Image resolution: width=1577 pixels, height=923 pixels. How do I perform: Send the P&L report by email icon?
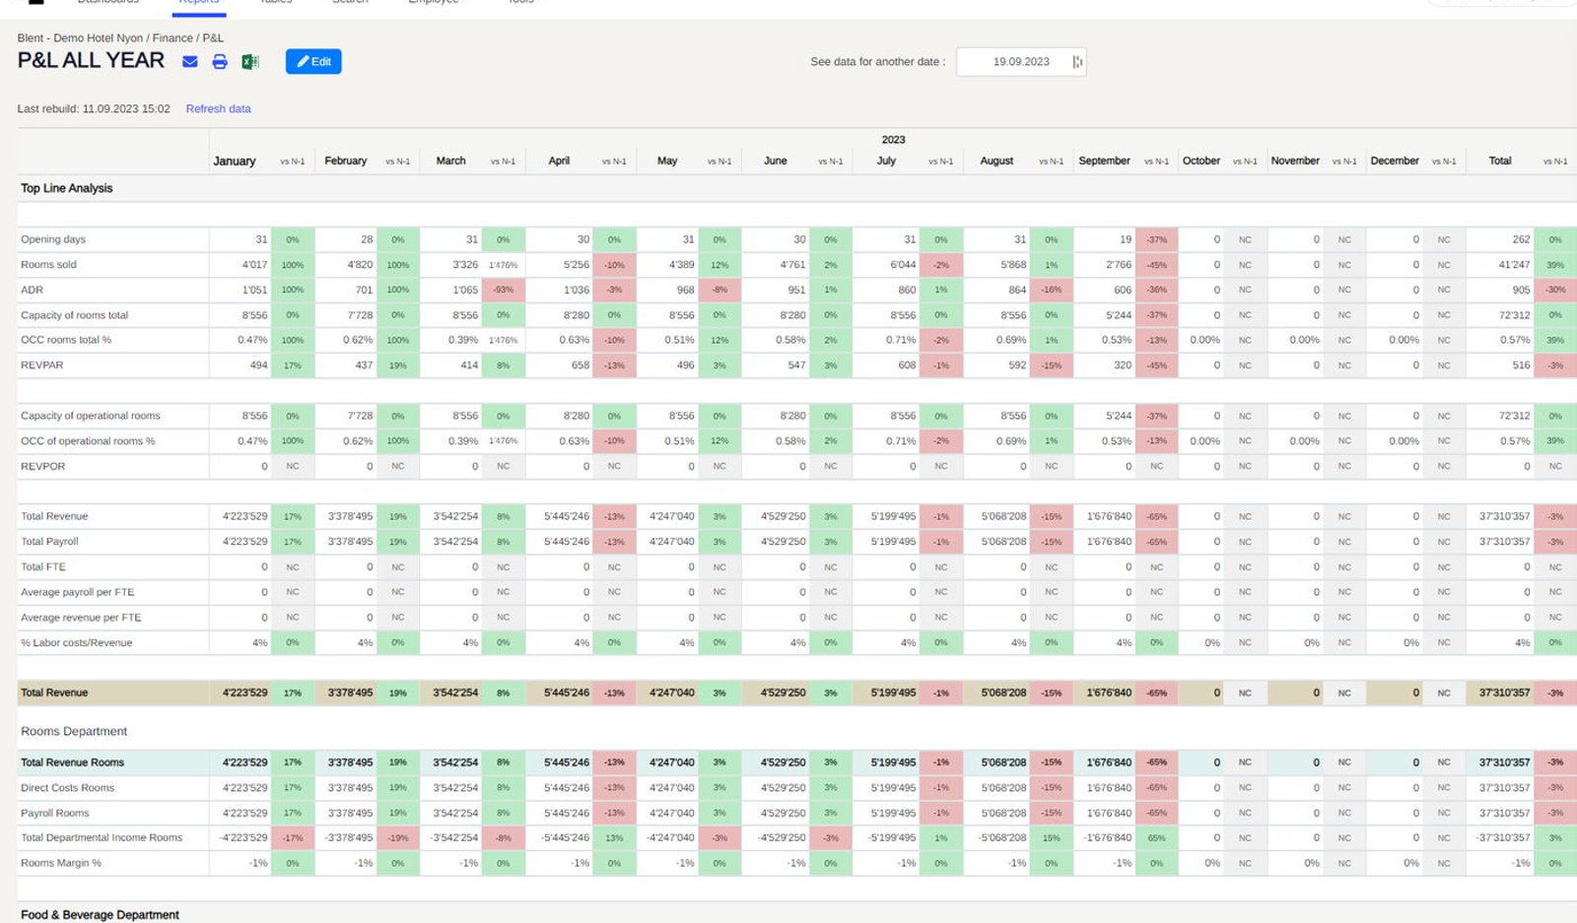click(190, 62)
